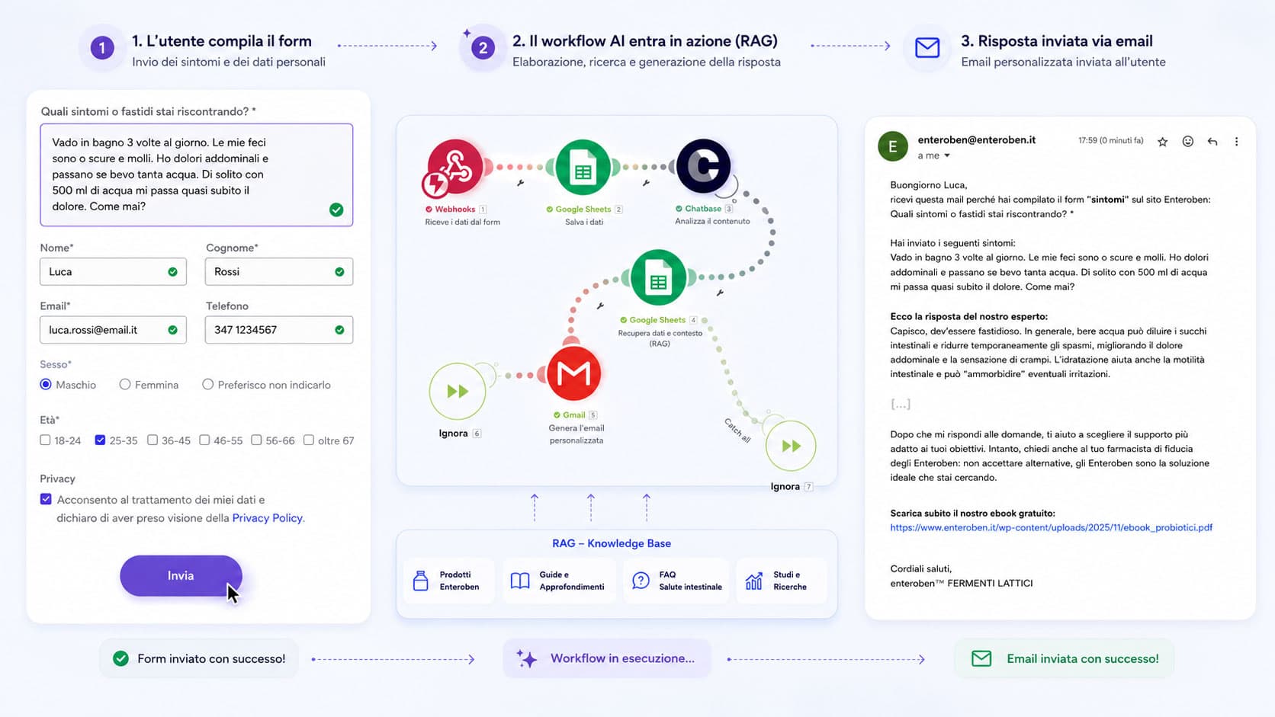
Task: Open the ebook_probiotici.pdf download link
Action: (x=1051, y=527)
